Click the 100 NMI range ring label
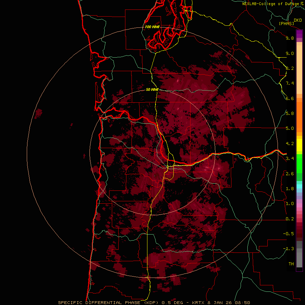The height and width of the screenshot is (305, 305). point(152,27)
